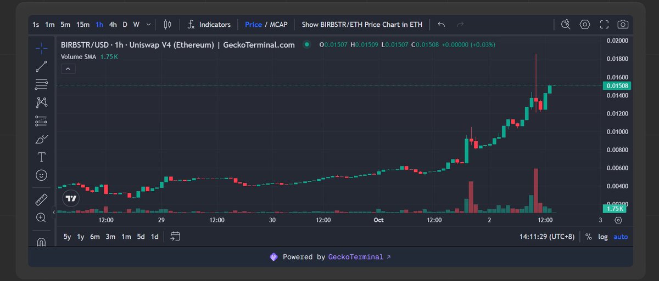Toggle auto scale mode
The height and width of the screenshot is (281, 659).
(621, 237)
